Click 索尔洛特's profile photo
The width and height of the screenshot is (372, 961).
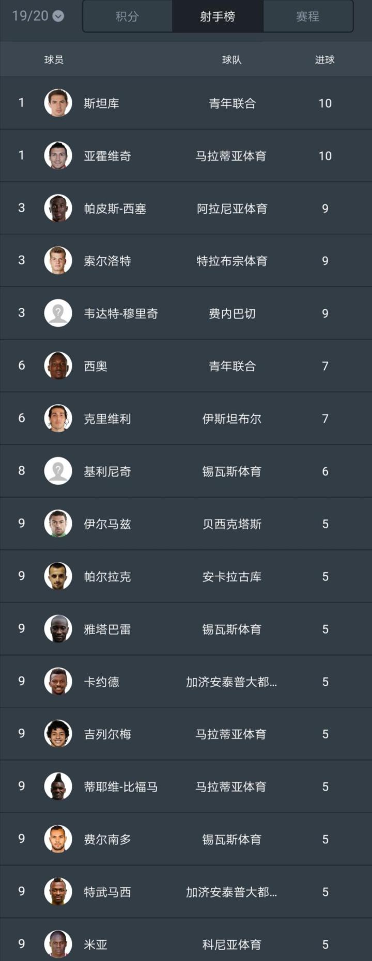[x=58, y=261]
